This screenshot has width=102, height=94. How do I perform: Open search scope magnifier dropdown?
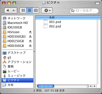click(x=73, y=11)
